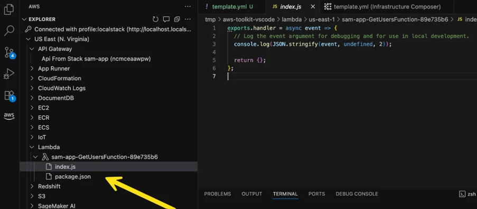Image resolution: width=477 pixels, height=209 pixels.
Task: Collapse the API Gateway node
Action: tap(32, 49)
